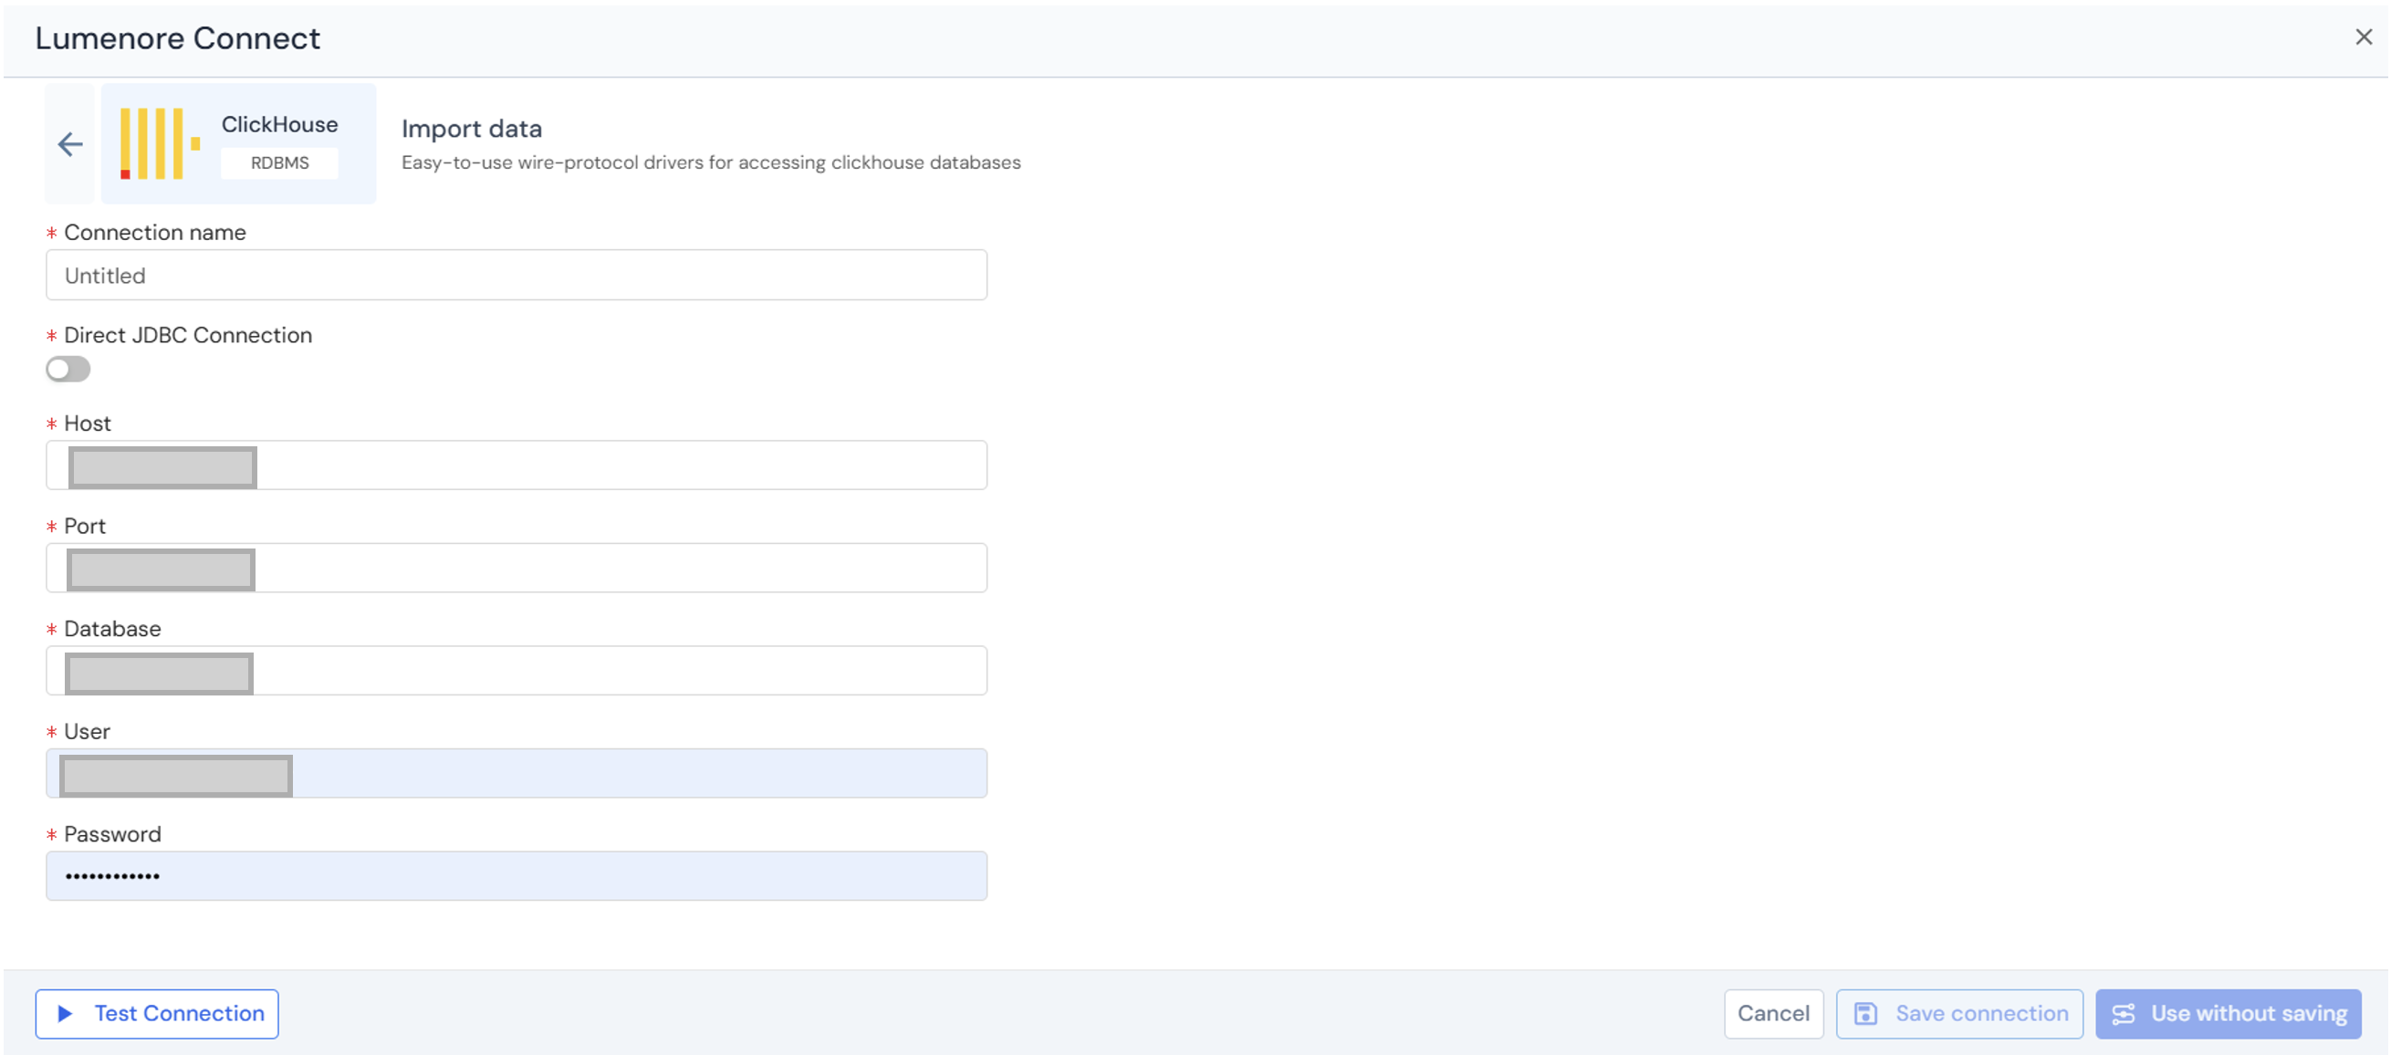
Task: Run Test Connection
Action: click(x=178, y=1013)
